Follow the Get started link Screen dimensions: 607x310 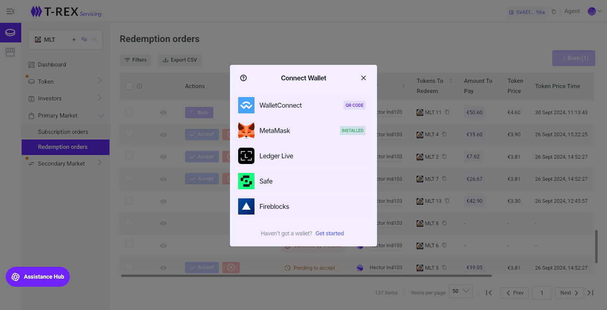[x=330, y=233]
